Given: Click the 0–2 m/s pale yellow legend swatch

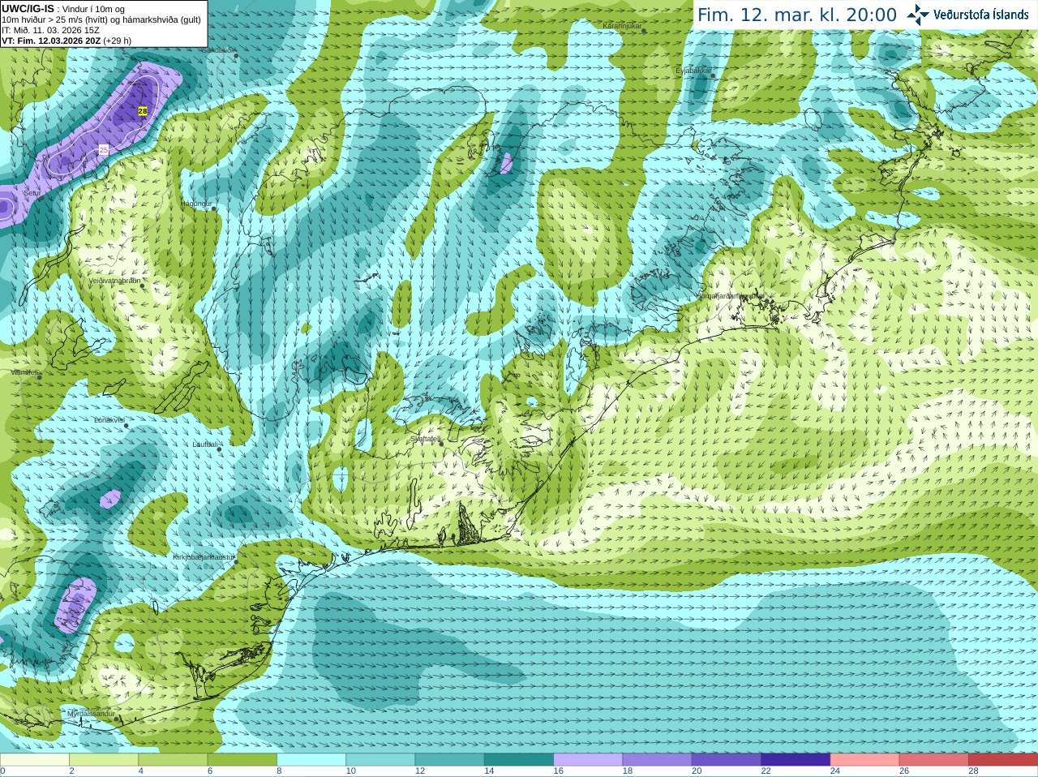Looking at the screenshot, I should pos(35,760).
